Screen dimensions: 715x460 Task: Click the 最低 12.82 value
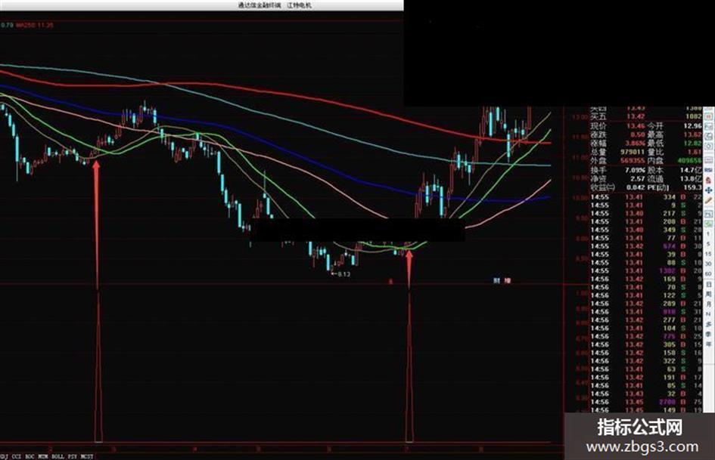(692, 143)
